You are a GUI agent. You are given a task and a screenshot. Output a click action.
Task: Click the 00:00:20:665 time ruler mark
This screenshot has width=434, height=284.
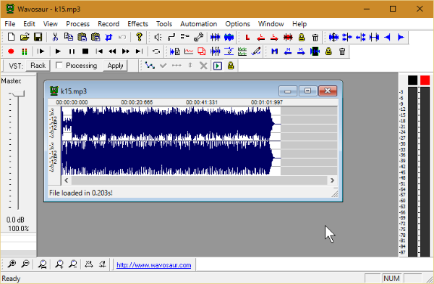pyautogui.click(x=137, y=102)
